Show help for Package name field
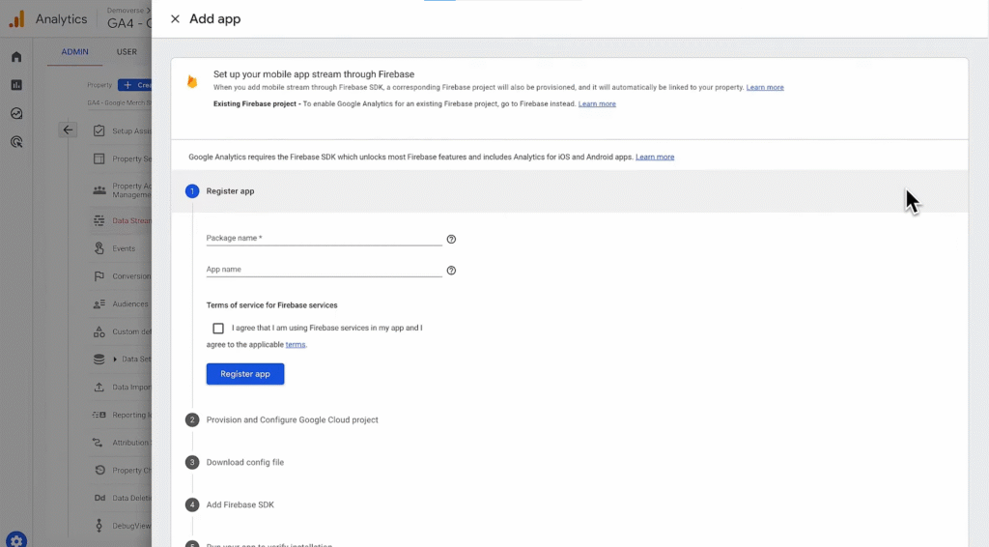 [x=451, y=239]
